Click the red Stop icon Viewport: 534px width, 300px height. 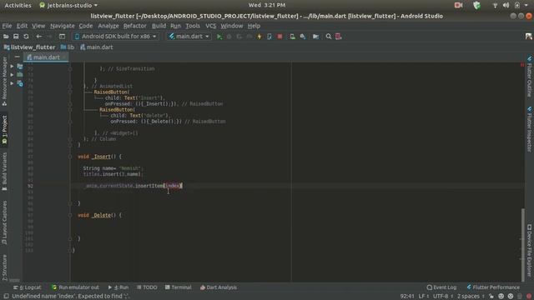coord(280,37)
